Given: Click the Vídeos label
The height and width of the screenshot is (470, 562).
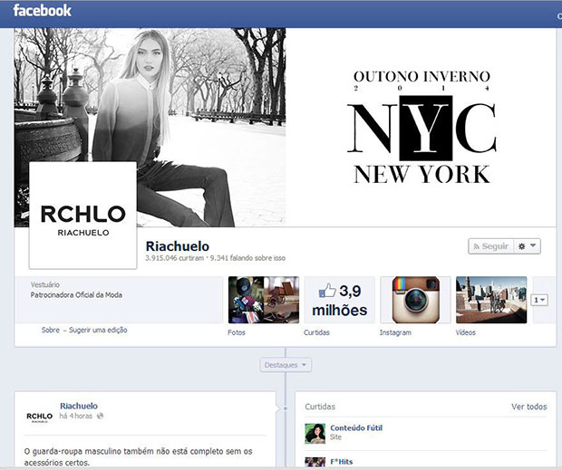Looking at the screenshot, I should tap(466, 332).
